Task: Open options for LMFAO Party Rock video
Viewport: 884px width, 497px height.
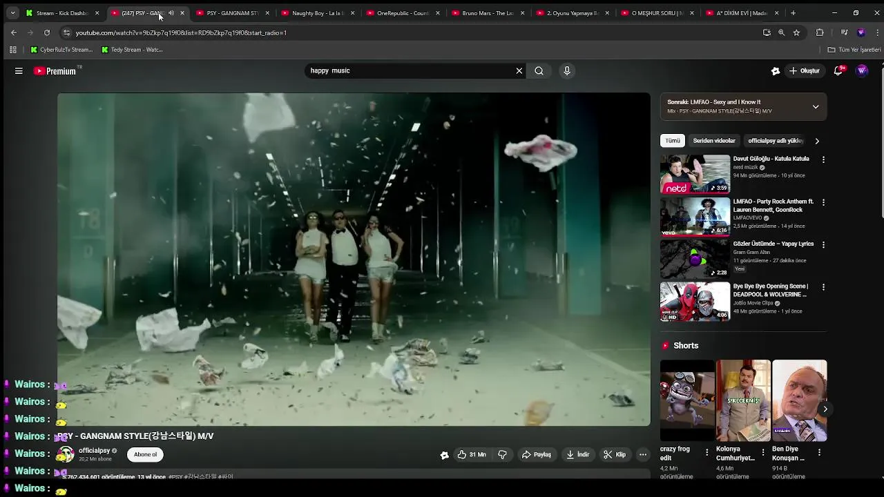Action: (823, 202)
